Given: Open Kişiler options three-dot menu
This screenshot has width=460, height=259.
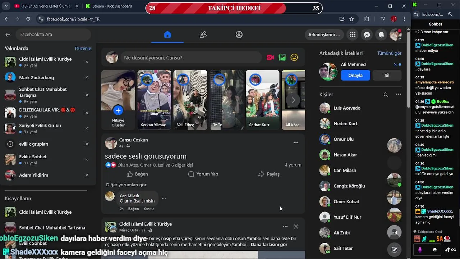Looking at the screenshot, I should point(398,95).
